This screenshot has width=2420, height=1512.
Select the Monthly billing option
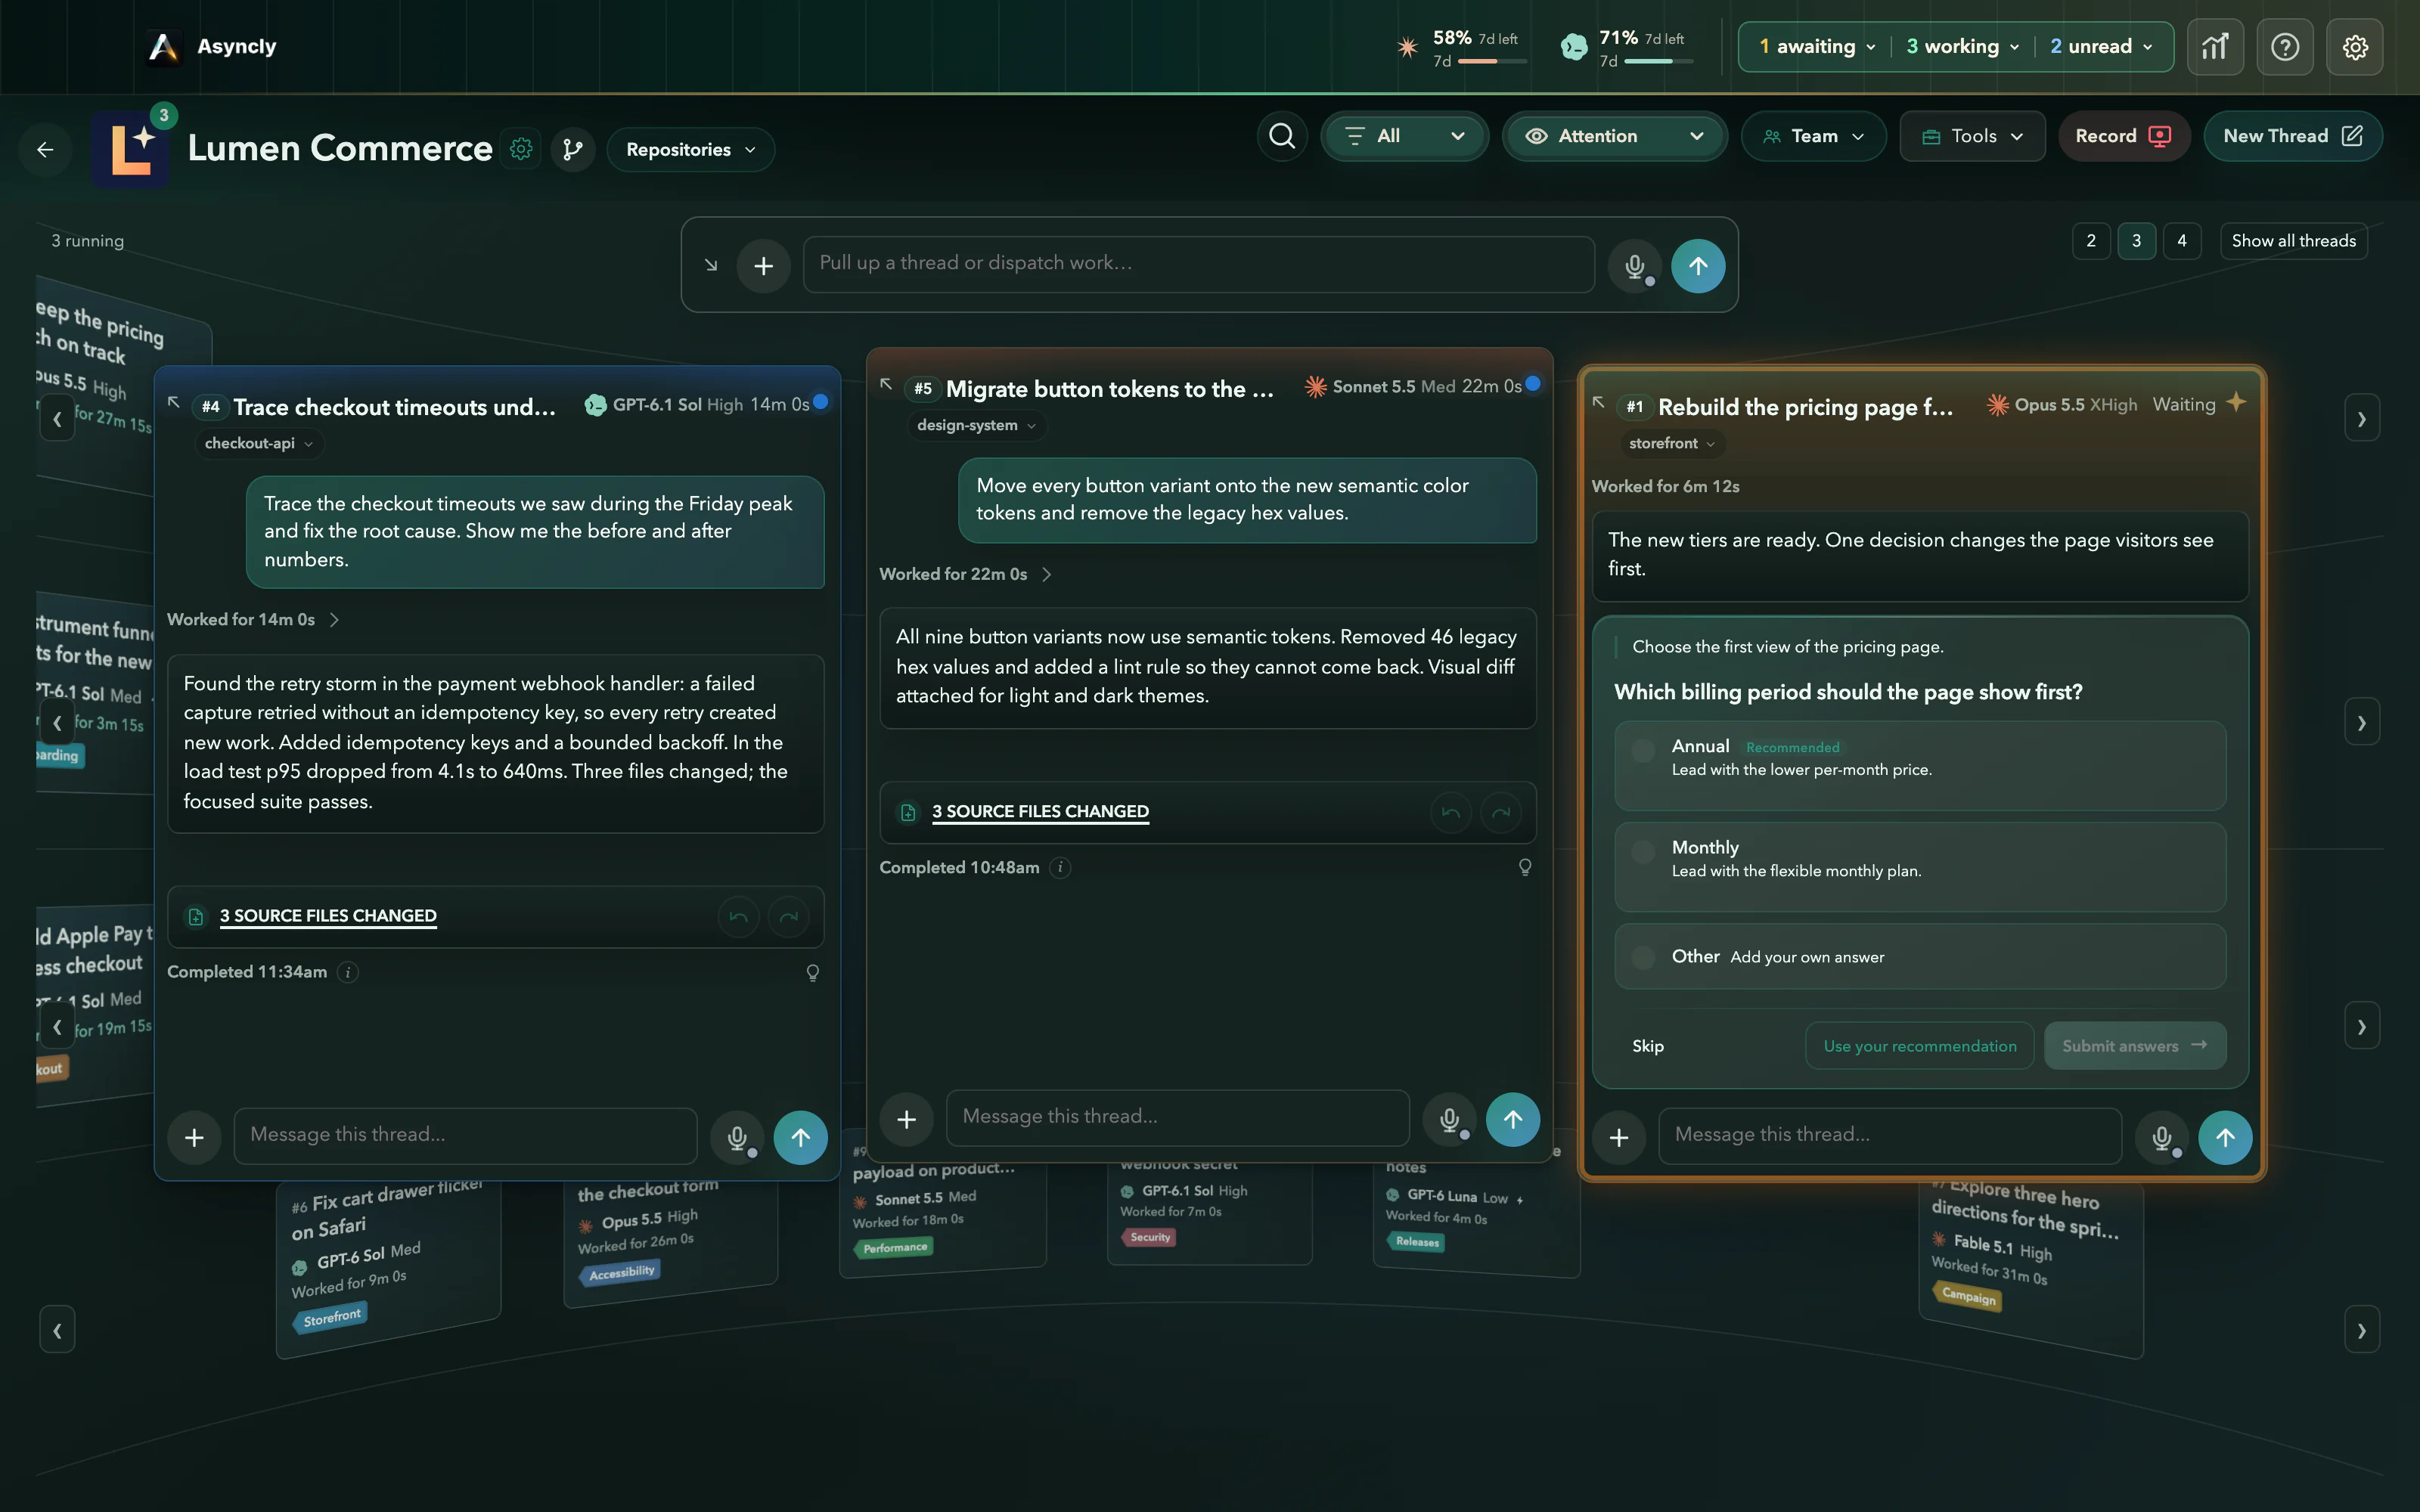pos(1920,867)
